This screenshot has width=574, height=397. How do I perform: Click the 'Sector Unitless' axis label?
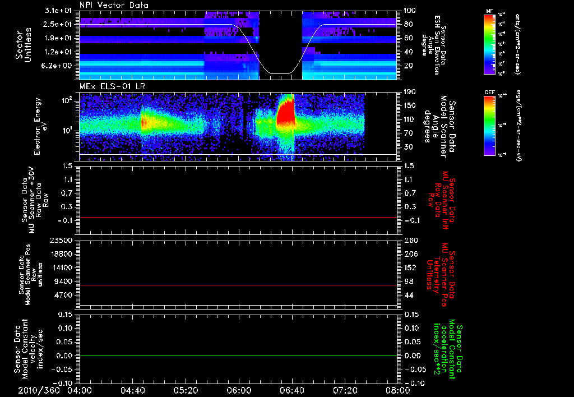tap(24, 45)
